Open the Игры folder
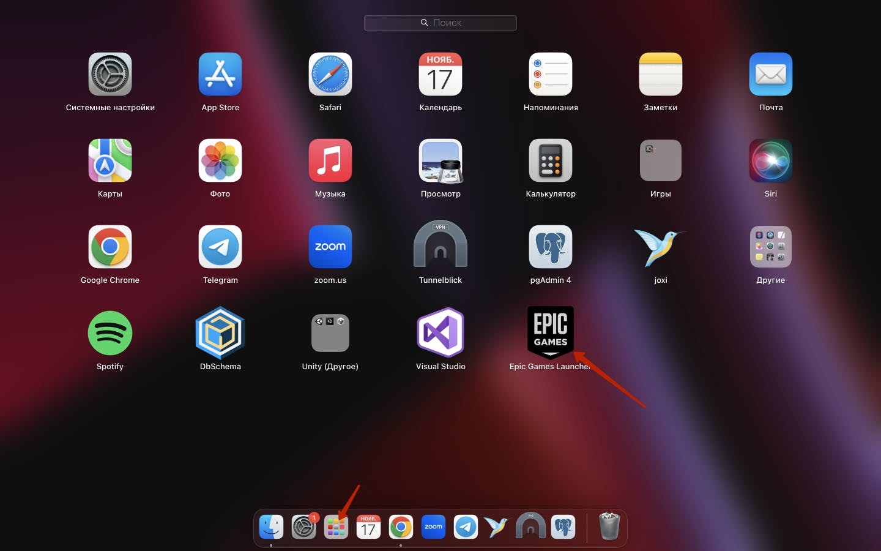Viewport: 881px width, 551px height. [x=661, y=160]
